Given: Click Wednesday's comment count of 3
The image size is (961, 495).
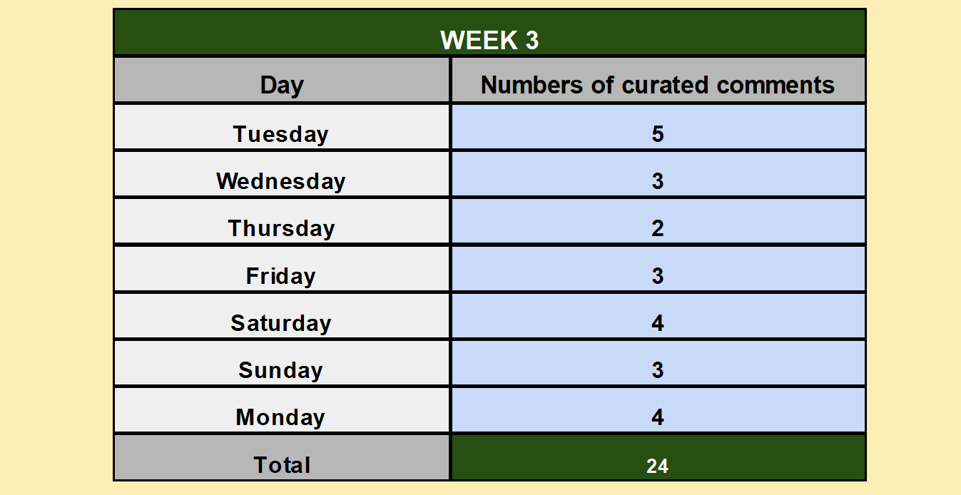Looking at the screenshot, I should 658,174.
